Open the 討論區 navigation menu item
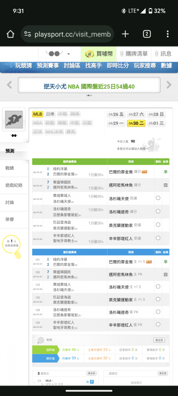The width and height of the screenshot is (178, 396). (x=72, y=66)
